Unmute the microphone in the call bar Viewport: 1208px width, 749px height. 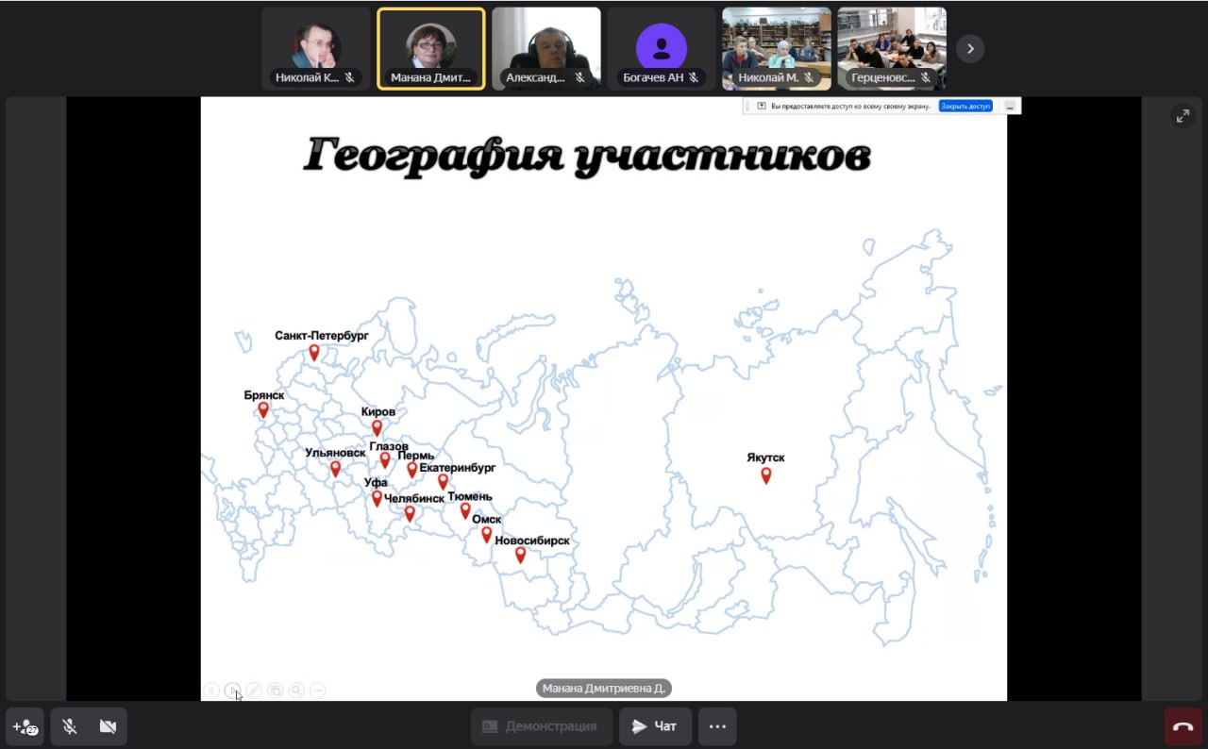point(69,726)
